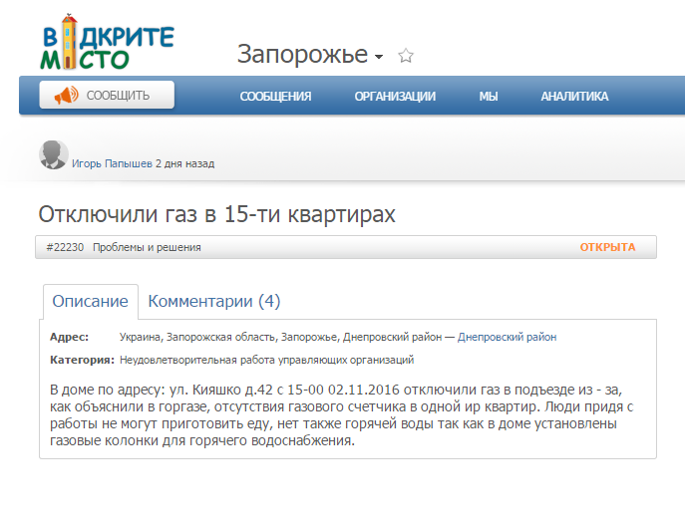Image resolution: width=685 pixels, height=529 pixels.
Task: Open Игорь Папышев's avatar picture
Action: coord(53,154)
